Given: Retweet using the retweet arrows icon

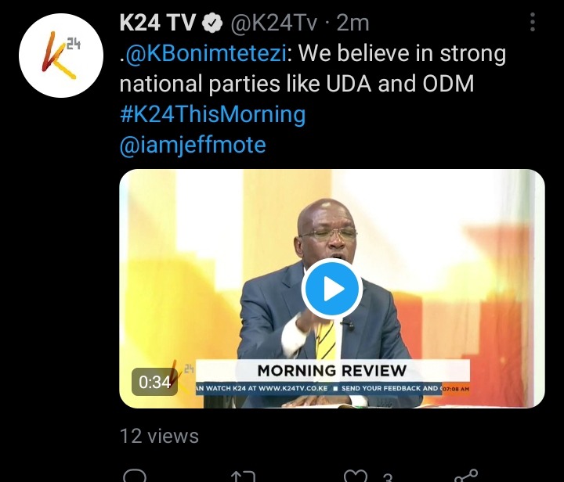Looking at the screenshot, I should [243, 477].
